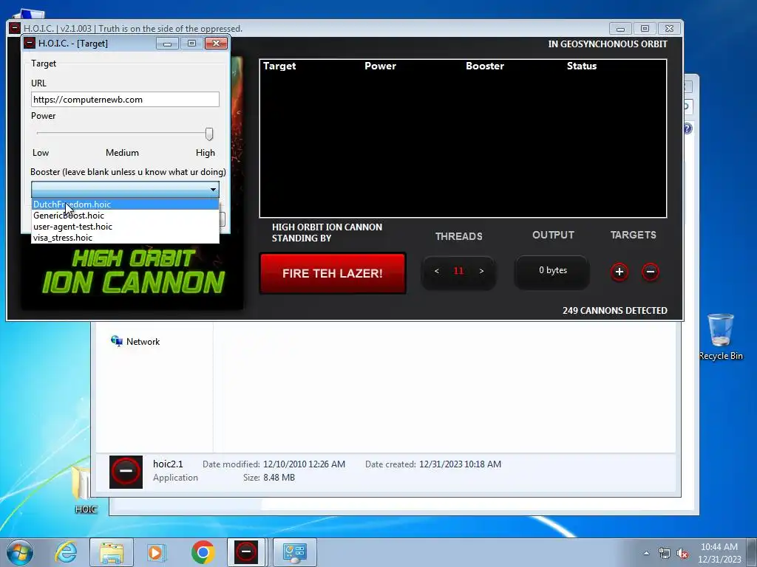The width and height of the screenshot is (757, 567).
Task: Select GenericBoost.hoic from the booster list
Action: pos(125,216)
